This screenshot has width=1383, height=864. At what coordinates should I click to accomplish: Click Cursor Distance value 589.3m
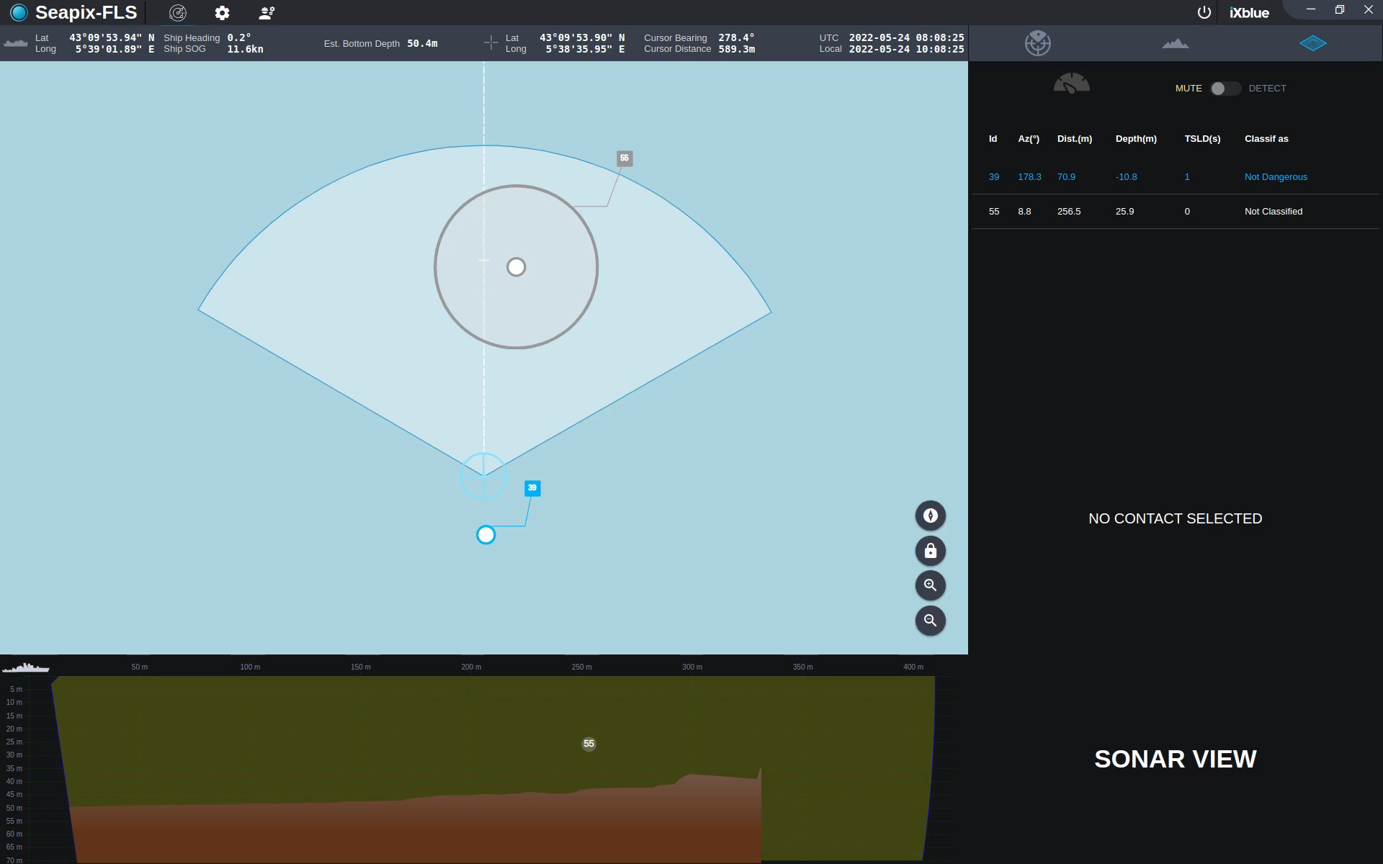point(736,49)
